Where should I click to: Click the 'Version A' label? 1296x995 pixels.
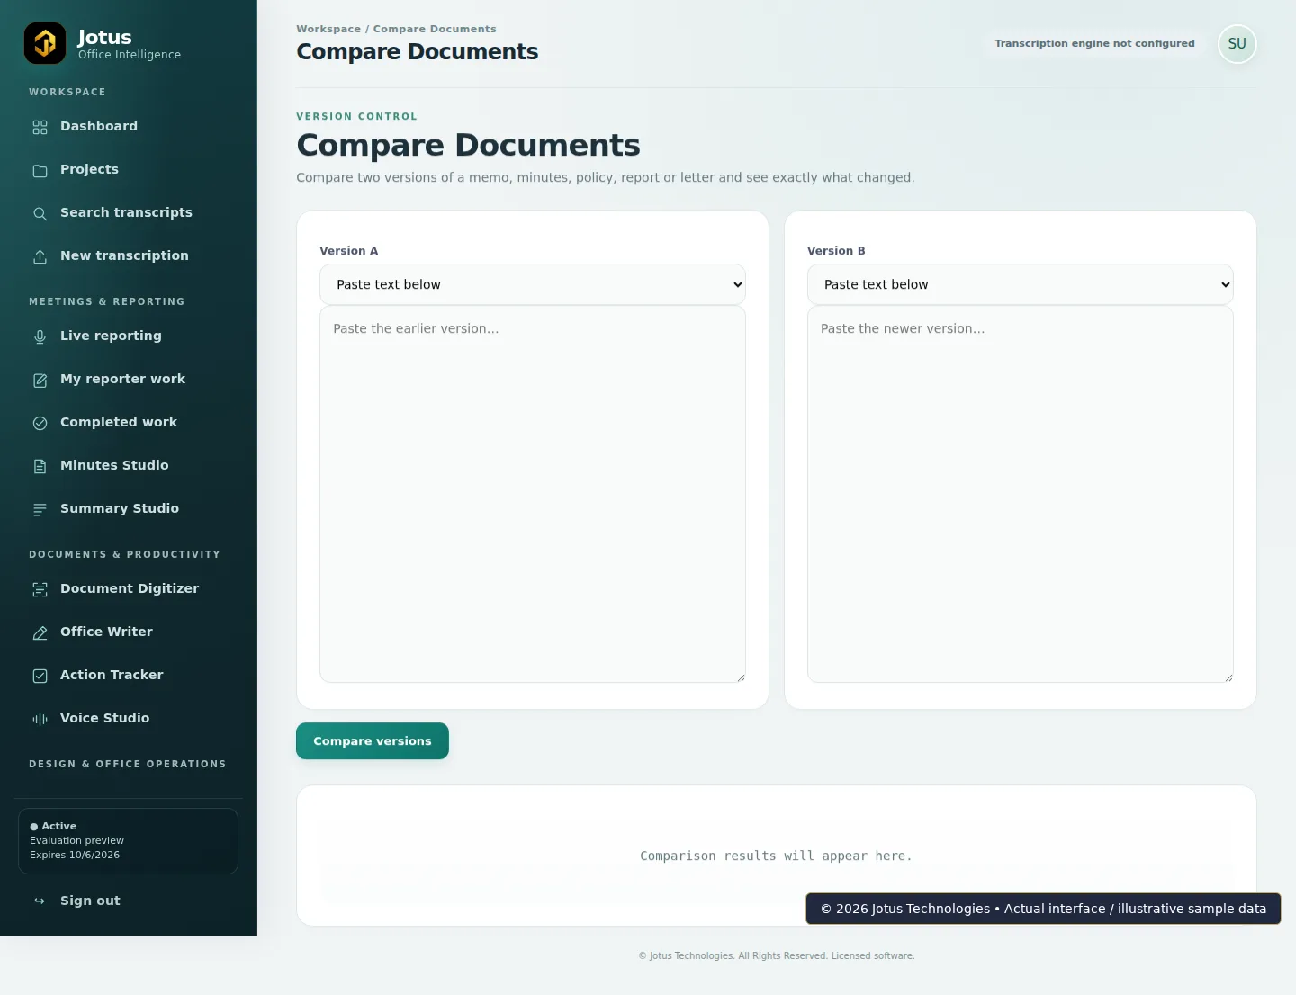(349, 251)
